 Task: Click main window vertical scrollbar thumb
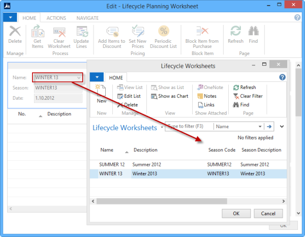click(298, 93)
